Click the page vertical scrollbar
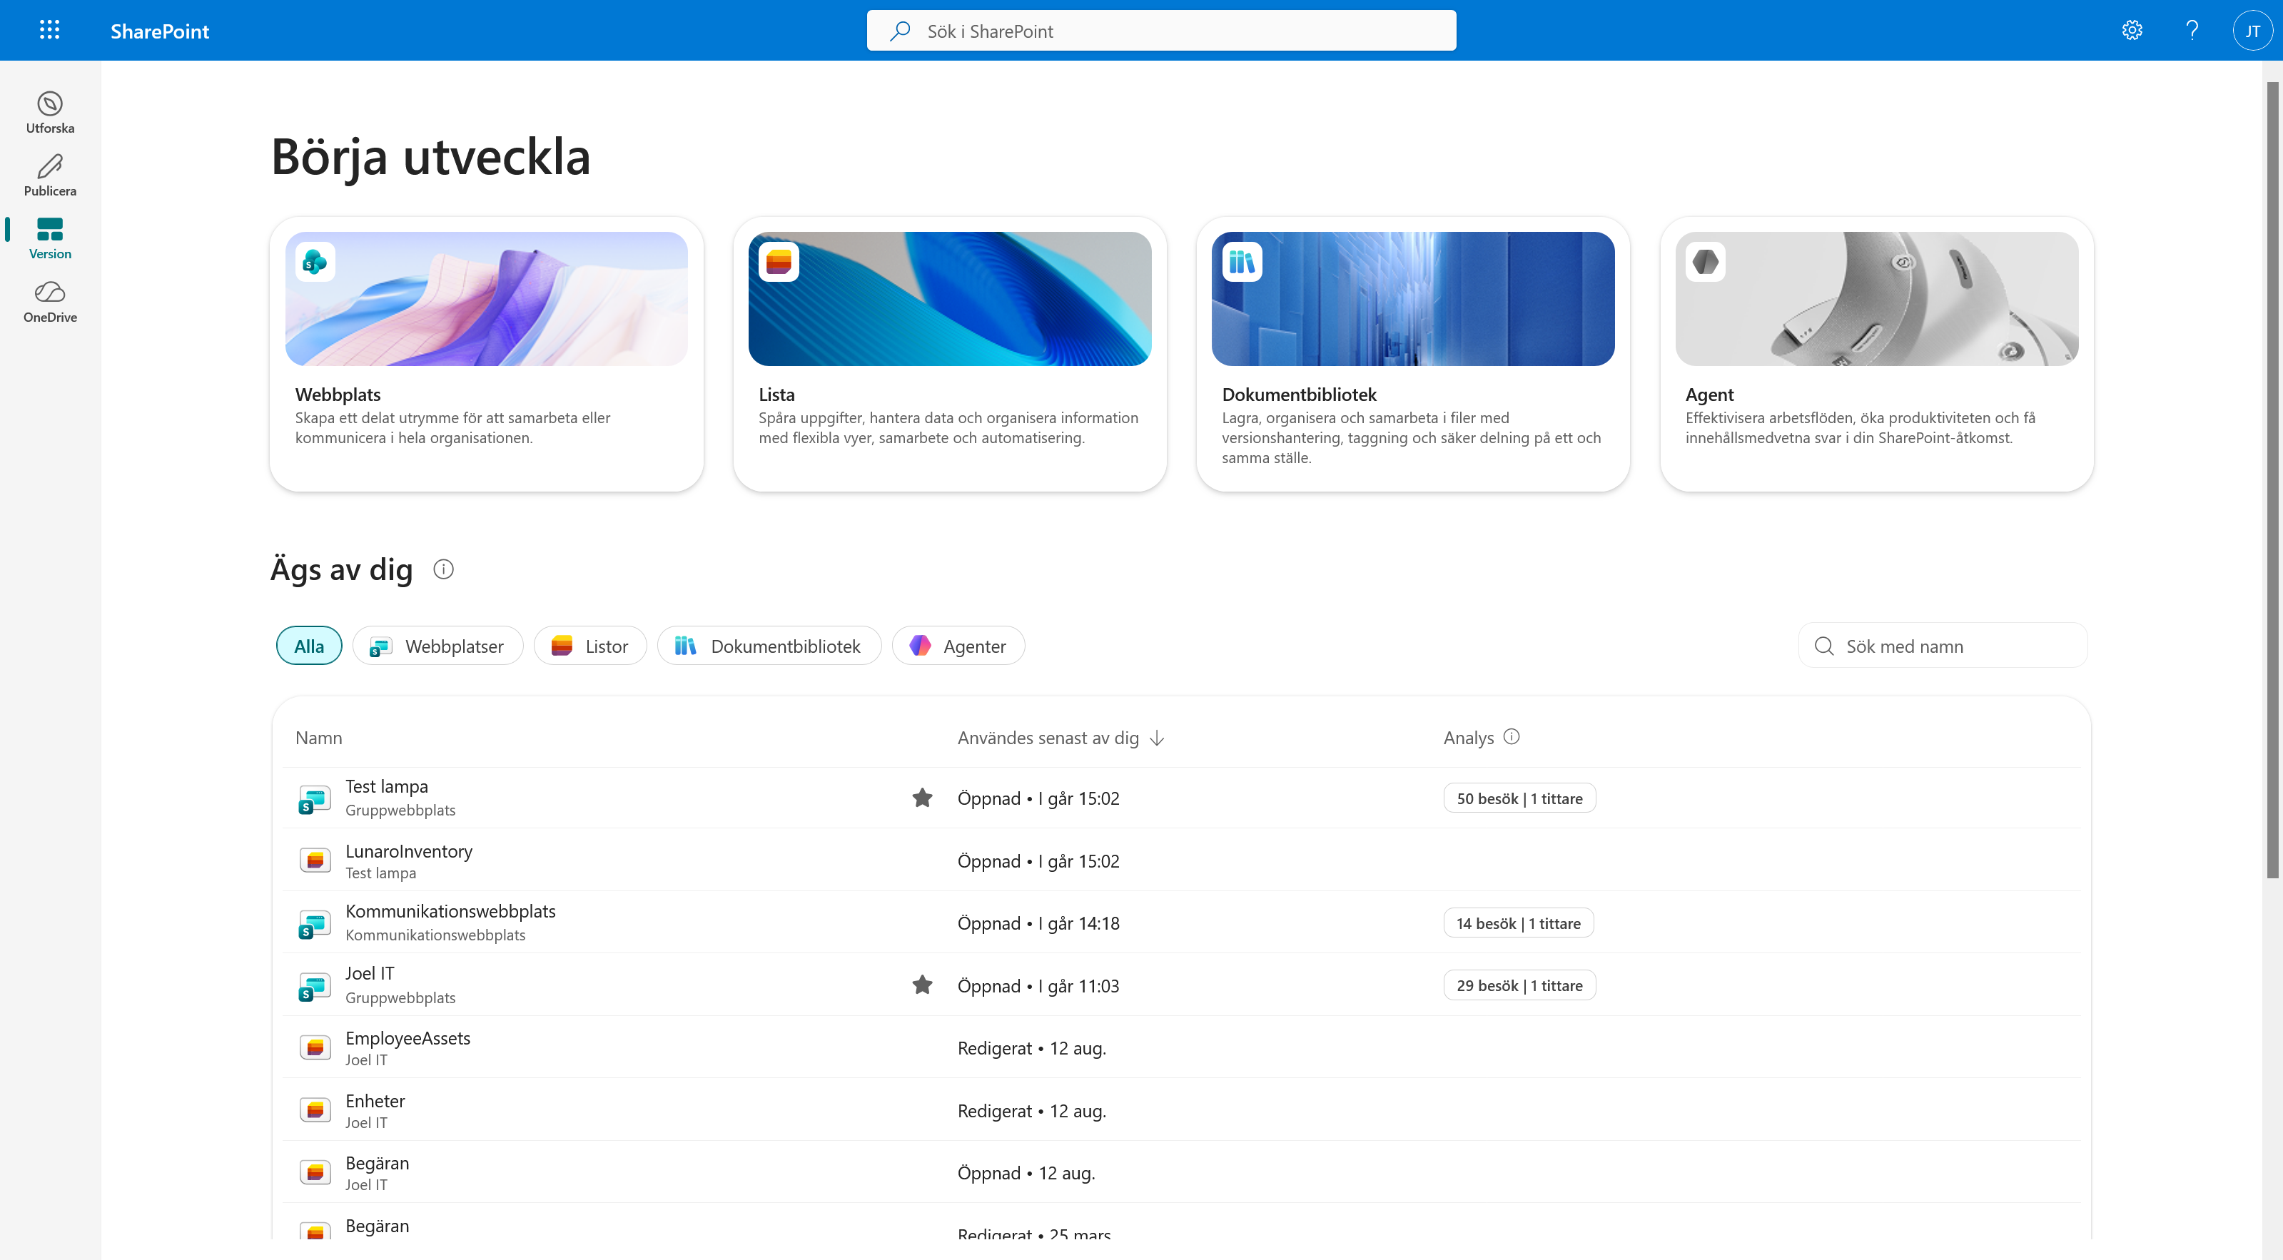 pos(2272,479)
